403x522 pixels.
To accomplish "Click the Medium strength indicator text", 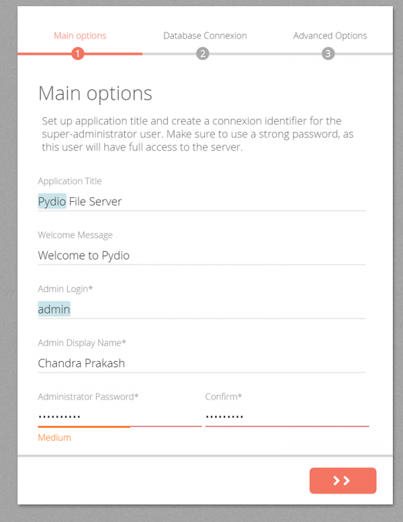I will 54,438.
